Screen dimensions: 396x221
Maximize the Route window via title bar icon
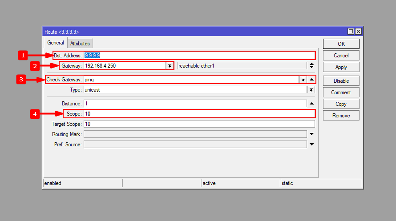pos(351,32)
